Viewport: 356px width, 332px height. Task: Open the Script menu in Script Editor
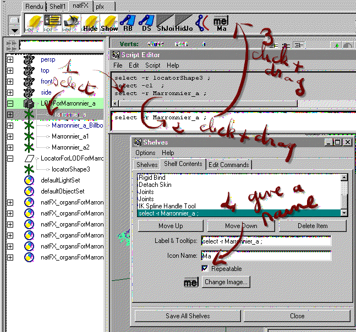(x=152, y=65)
